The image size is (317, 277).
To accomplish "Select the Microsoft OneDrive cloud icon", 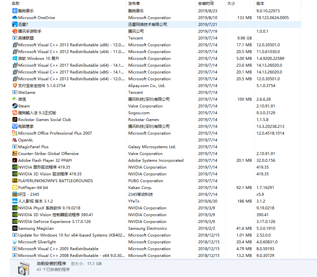I will (x=15, y=17).
